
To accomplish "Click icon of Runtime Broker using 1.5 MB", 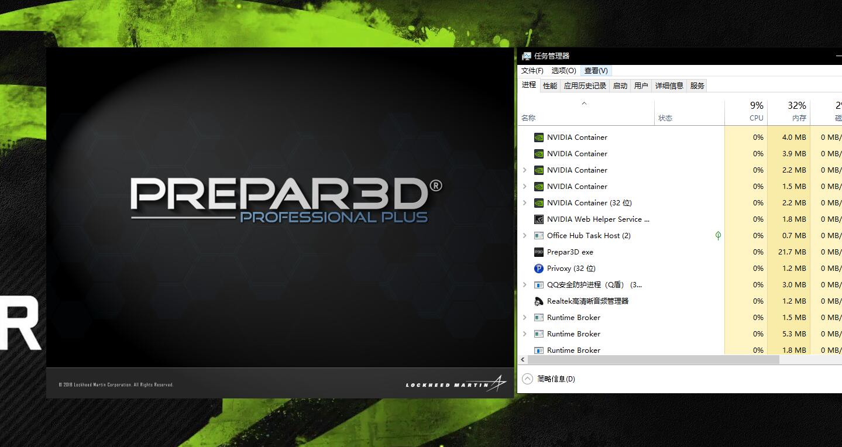I will coord(539,318).
